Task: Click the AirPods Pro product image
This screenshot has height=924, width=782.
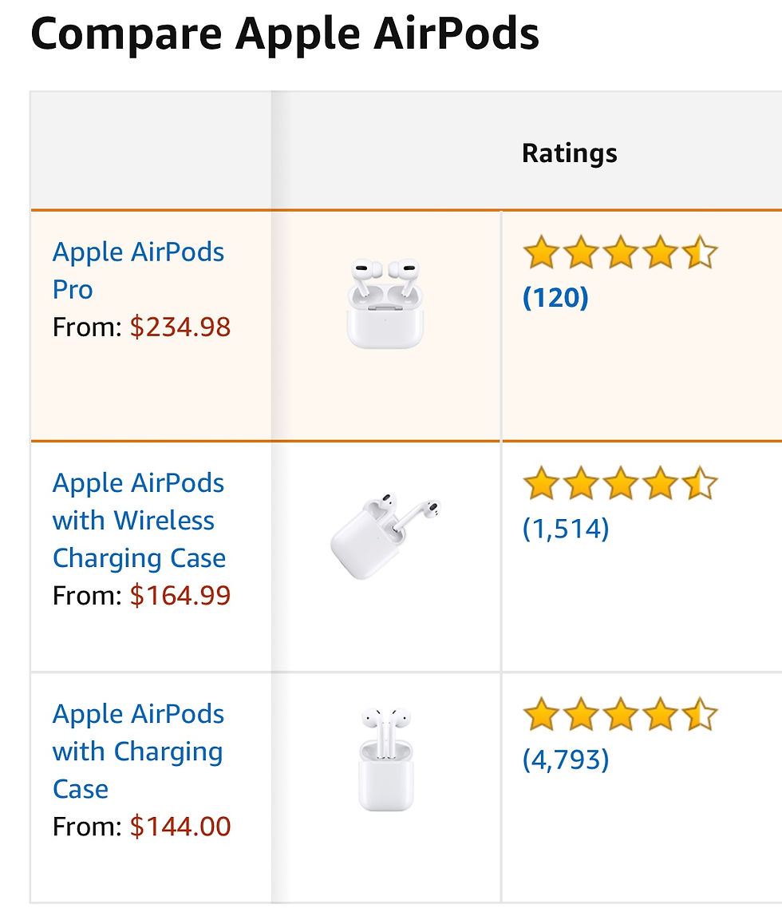Action: [385, 303]
